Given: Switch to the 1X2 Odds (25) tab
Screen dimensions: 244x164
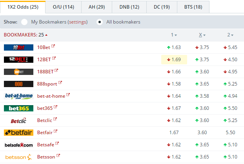Looking at the screenshot, I should (x=23, y=7).
